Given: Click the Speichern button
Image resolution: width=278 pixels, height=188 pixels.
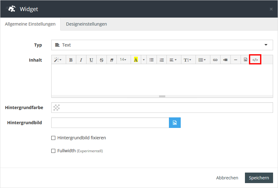Looking at the screenshot, I should tap(259, 178).
